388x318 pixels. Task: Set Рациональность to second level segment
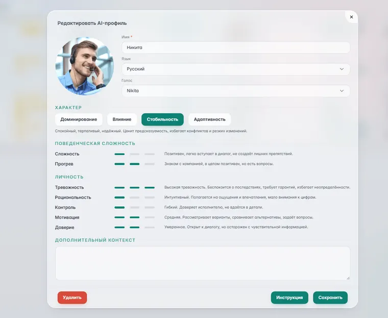click(135, 198)
